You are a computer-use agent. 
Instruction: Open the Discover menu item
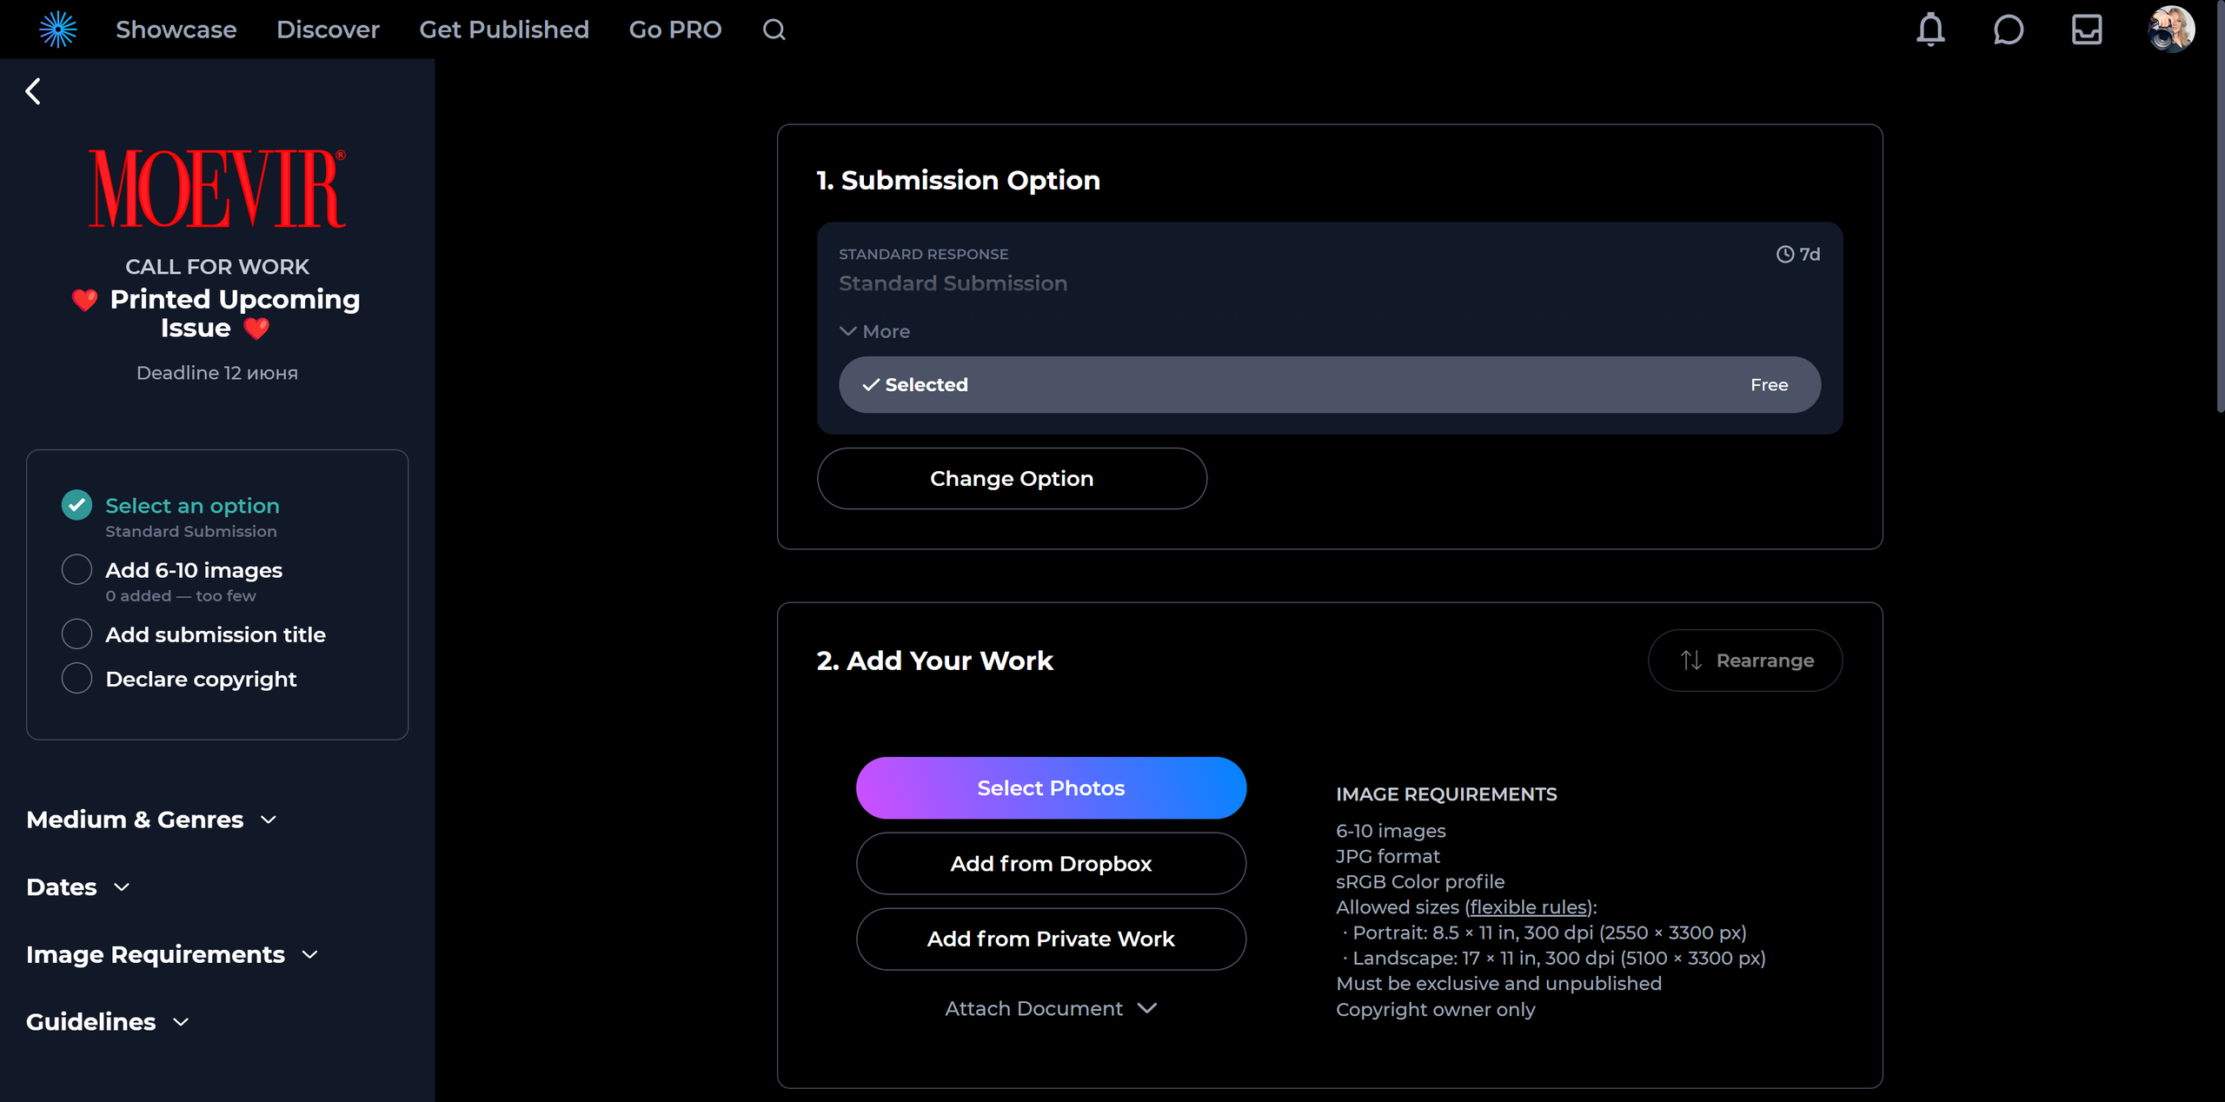pos(328,30)
